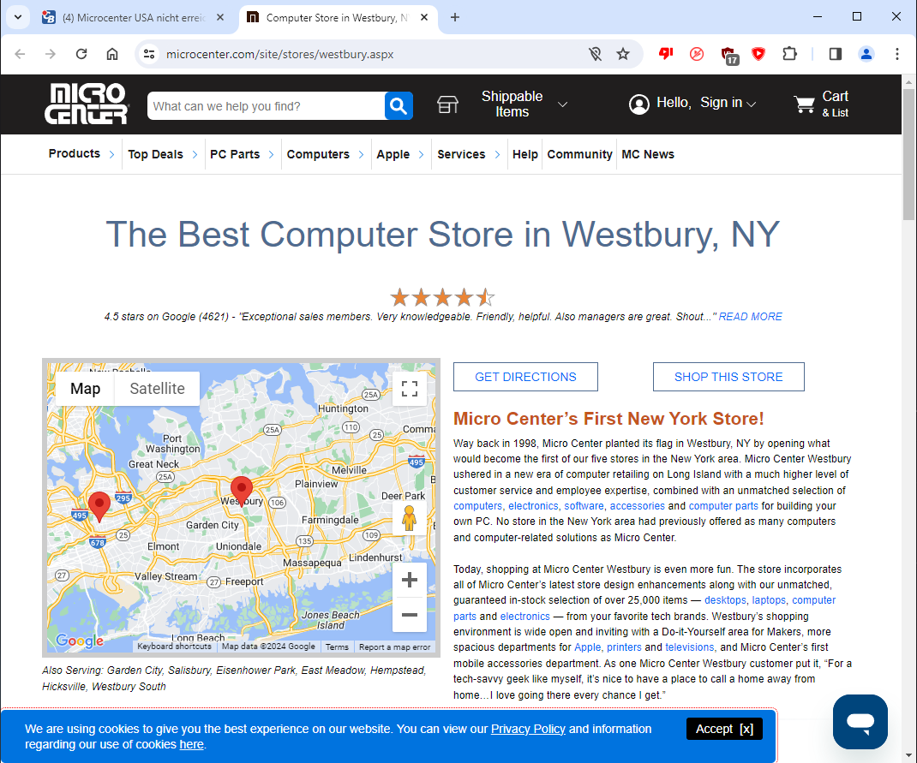
Task: Open the MC News menu item
Action: coord(647,154)
